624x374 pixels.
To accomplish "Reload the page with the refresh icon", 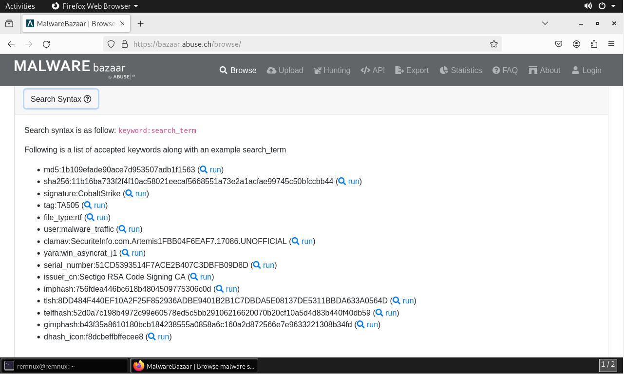I will point(46,44).
